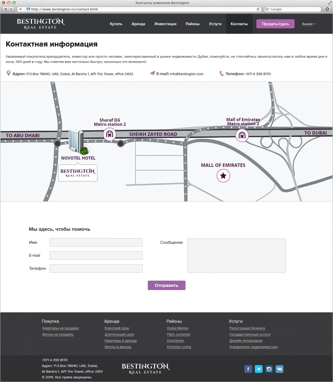The image size is (333, 382).
Task: Click the Facebook icon in footer
Action: tap(248, 369)
